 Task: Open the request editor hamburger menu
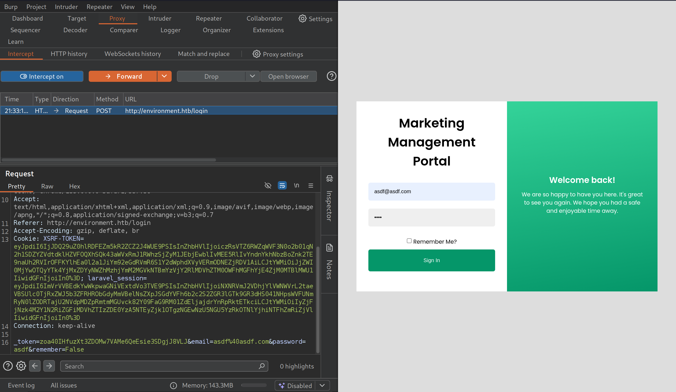click(x=311, y=186)
